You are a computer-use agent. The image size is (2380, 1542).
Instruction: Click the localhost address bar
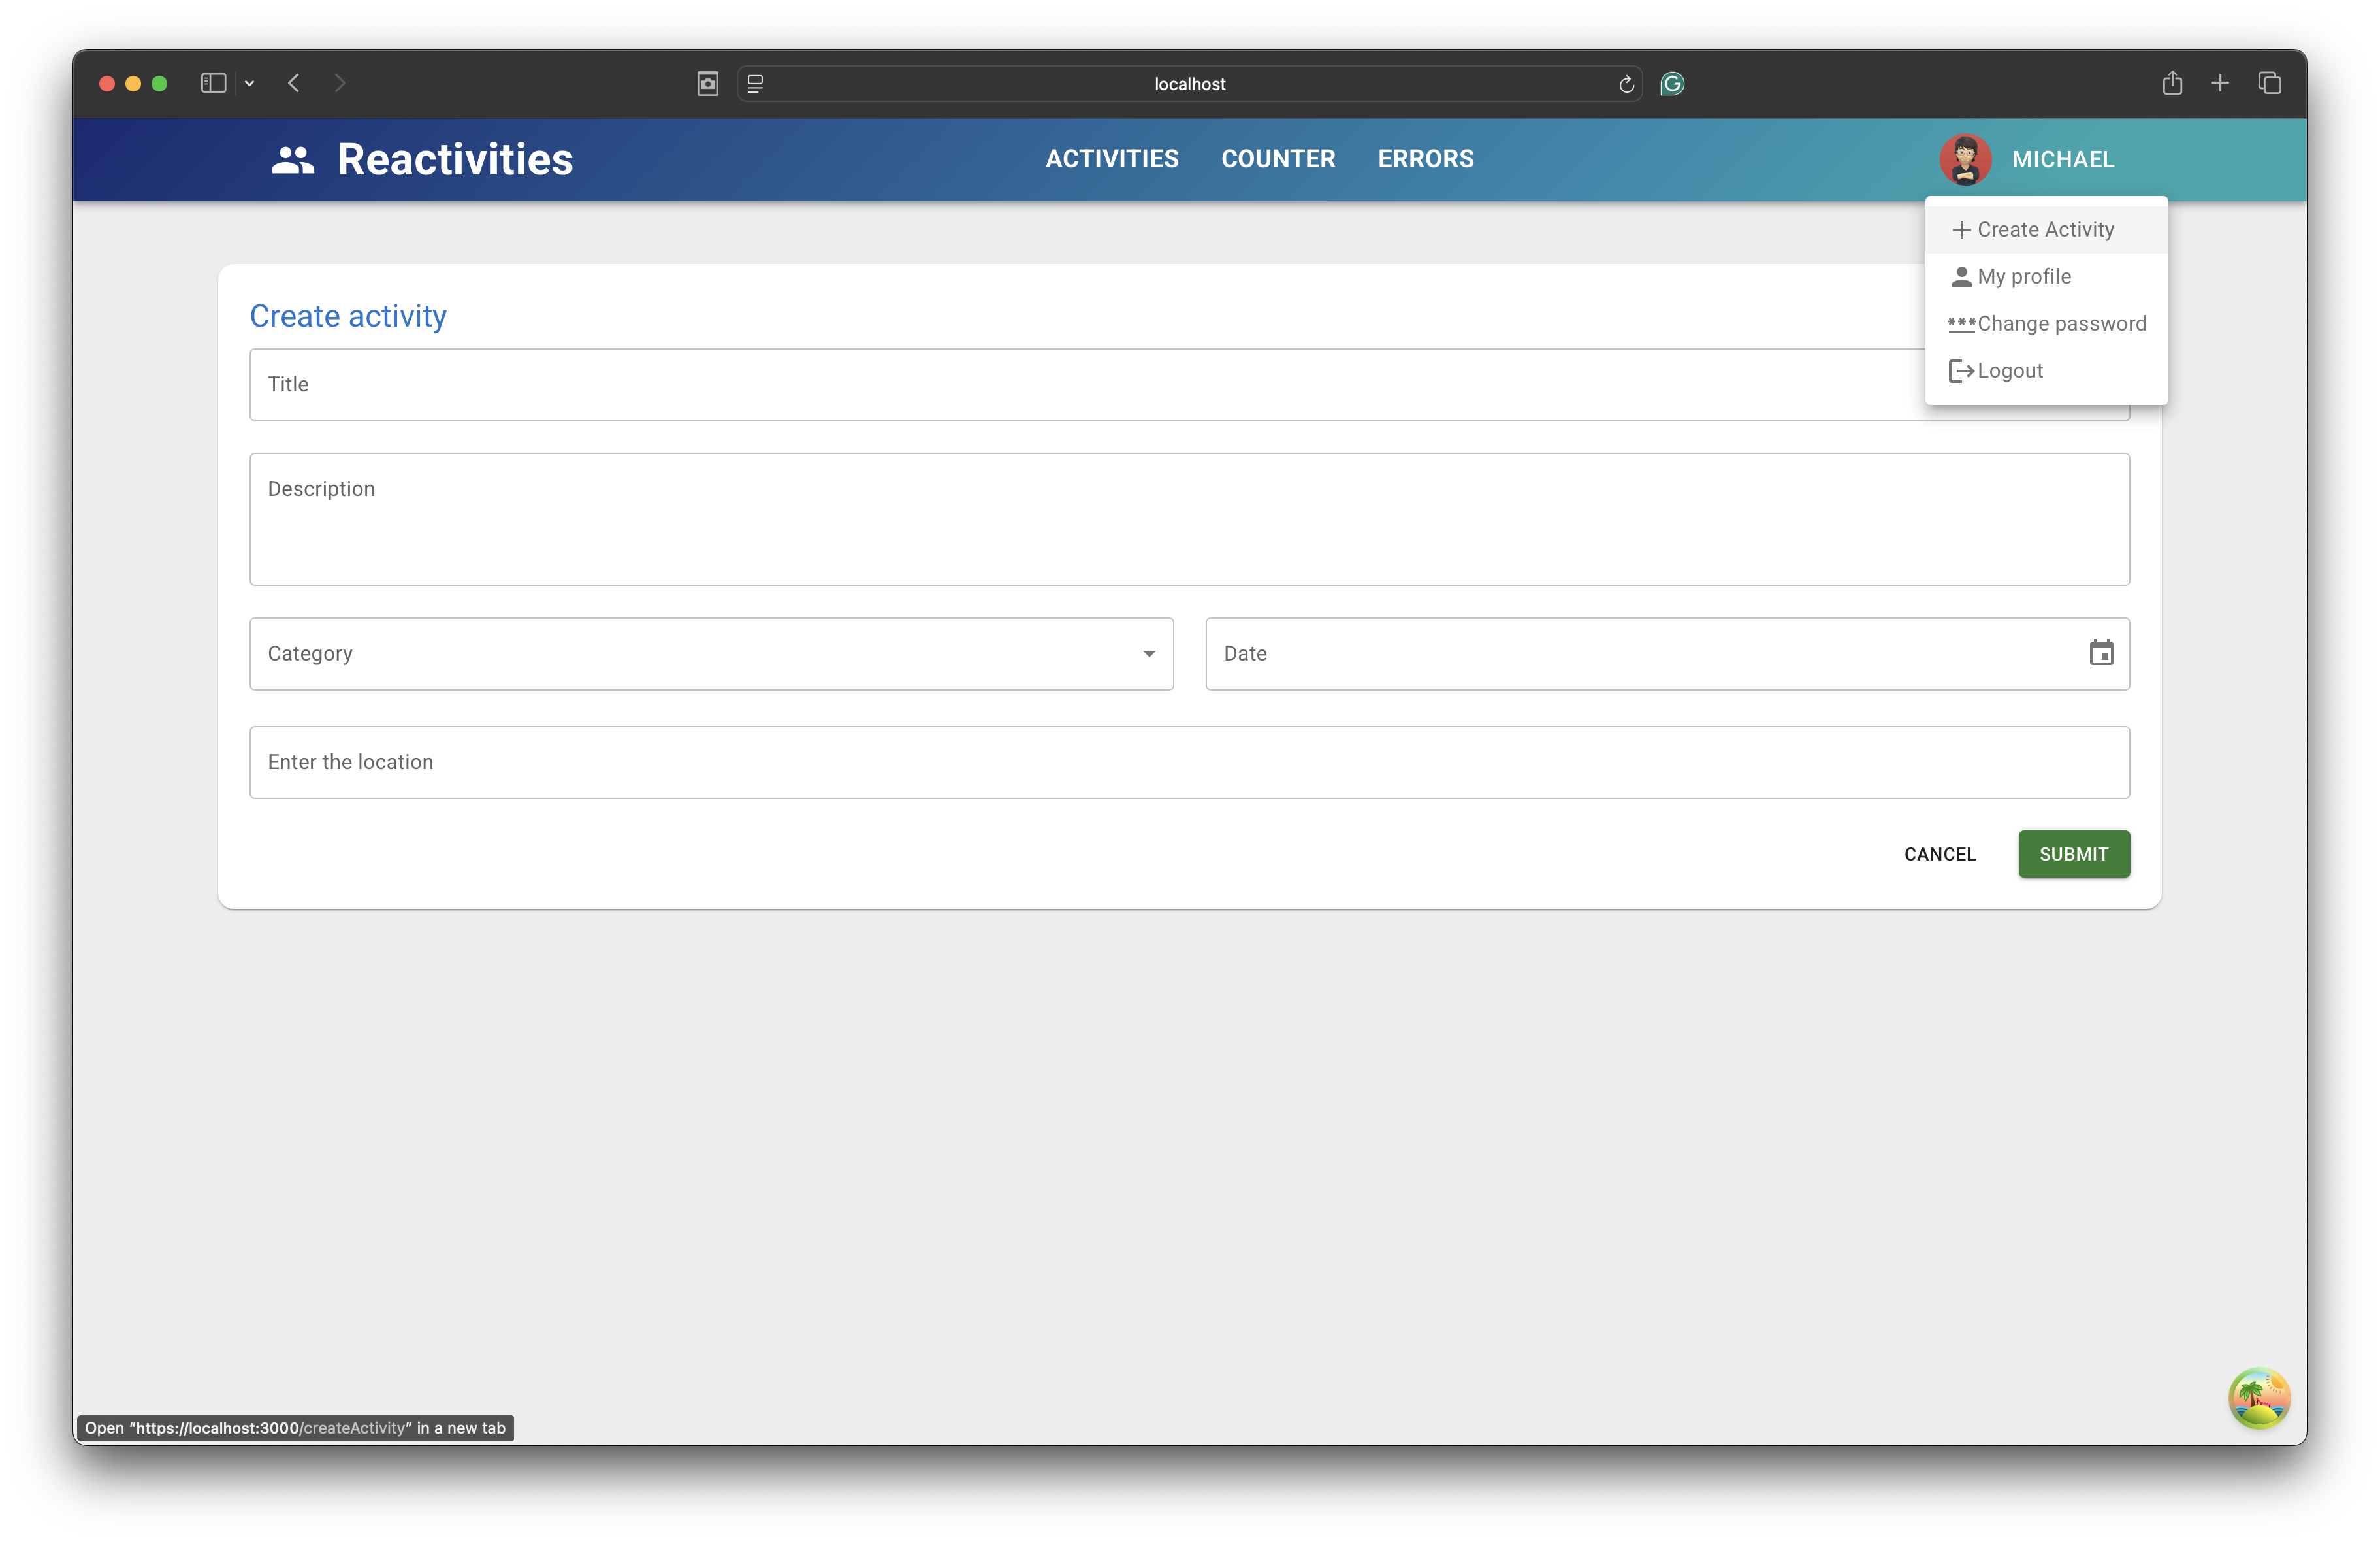click(x=1189, y=84)
